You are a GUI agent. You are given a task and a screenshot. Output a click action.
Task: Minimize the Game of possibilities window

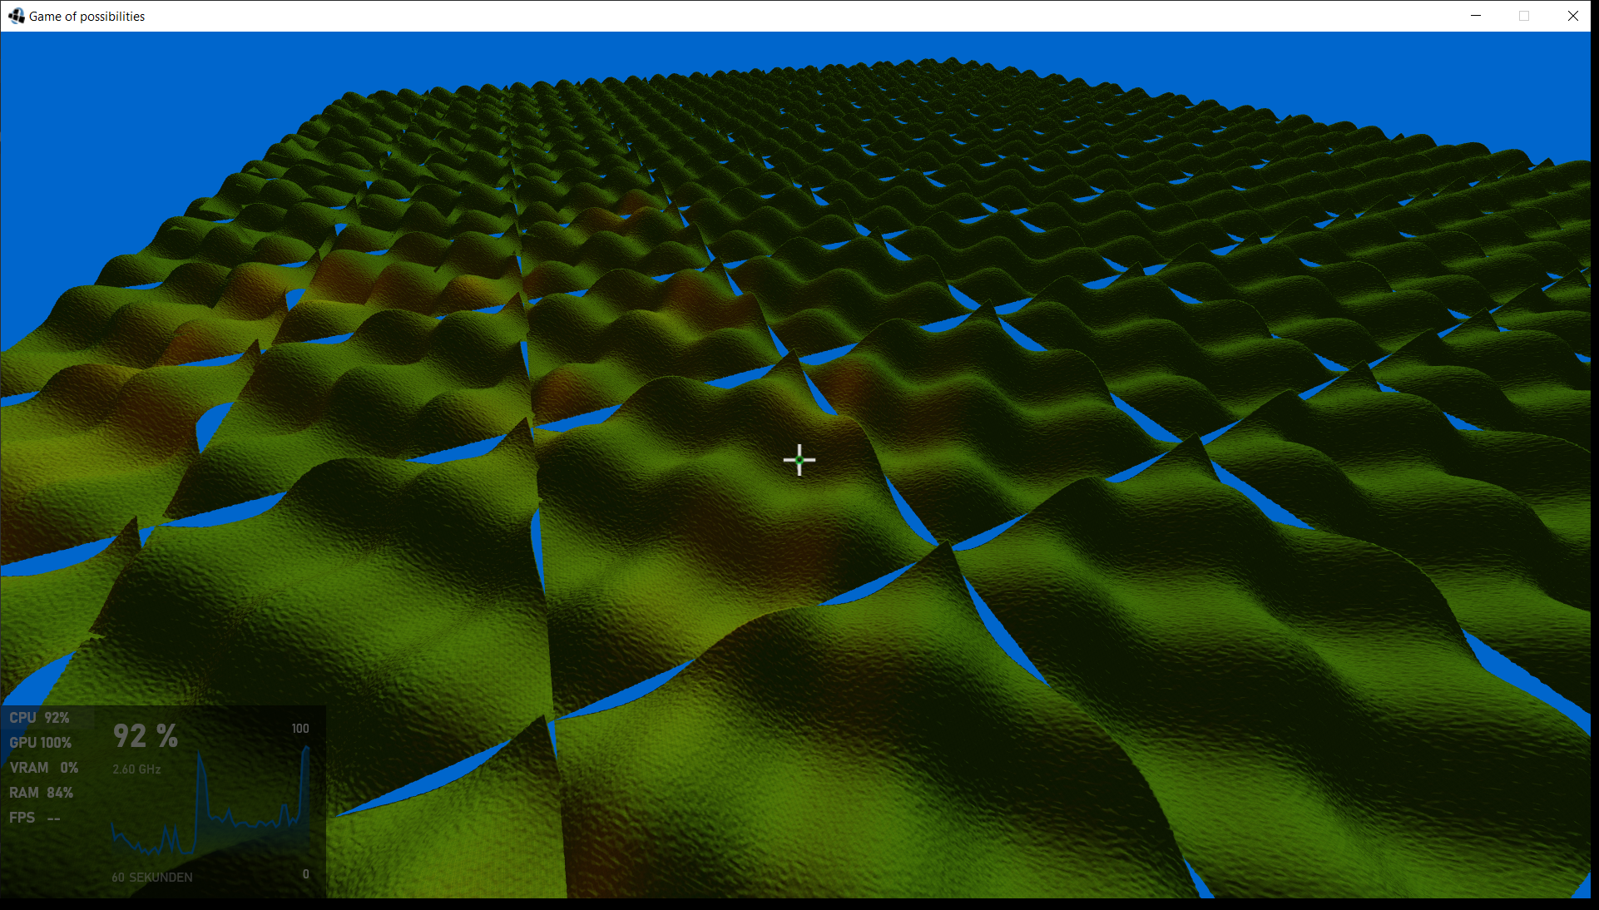(x=1476, y=16)
